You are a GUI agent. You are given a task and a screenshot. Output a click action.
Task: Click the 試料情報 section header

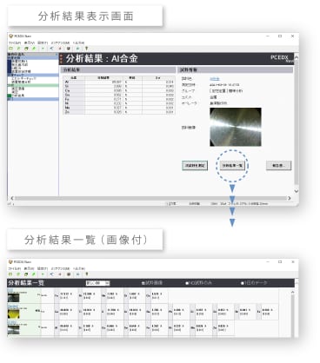point(235,69)
